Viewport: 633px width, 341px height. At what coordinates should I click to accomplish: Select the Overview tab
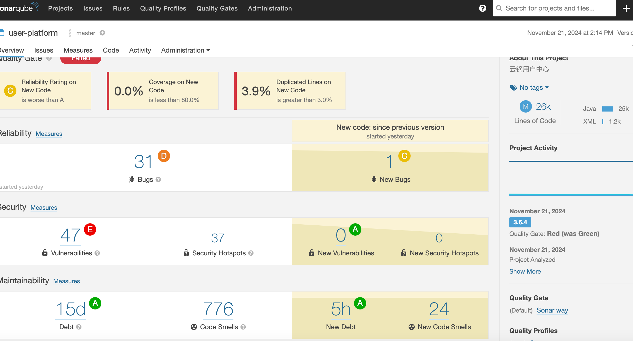click(x=12, y=50)
